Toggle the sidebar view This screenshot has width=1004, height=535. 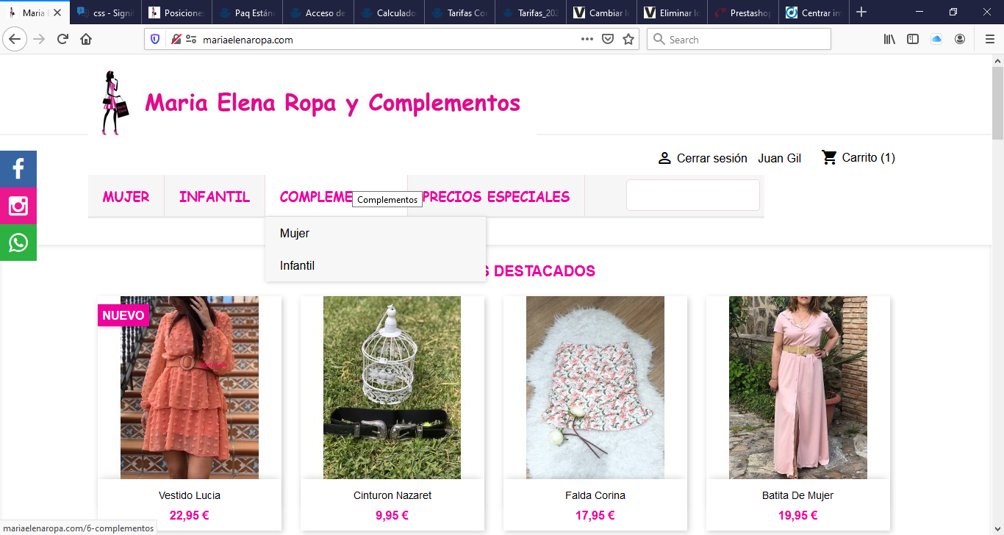pos(913,40)
